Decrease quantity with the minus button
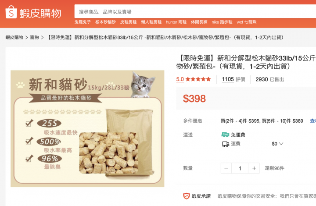316x206 pixels. tap(226, 168)
